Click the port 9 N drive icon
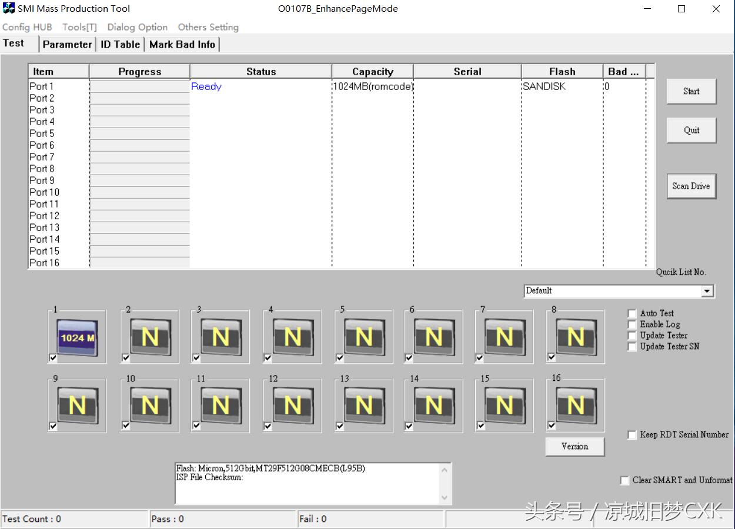This screenshot has width=735, height=529. pyautogui.click(x=77, y=406)
